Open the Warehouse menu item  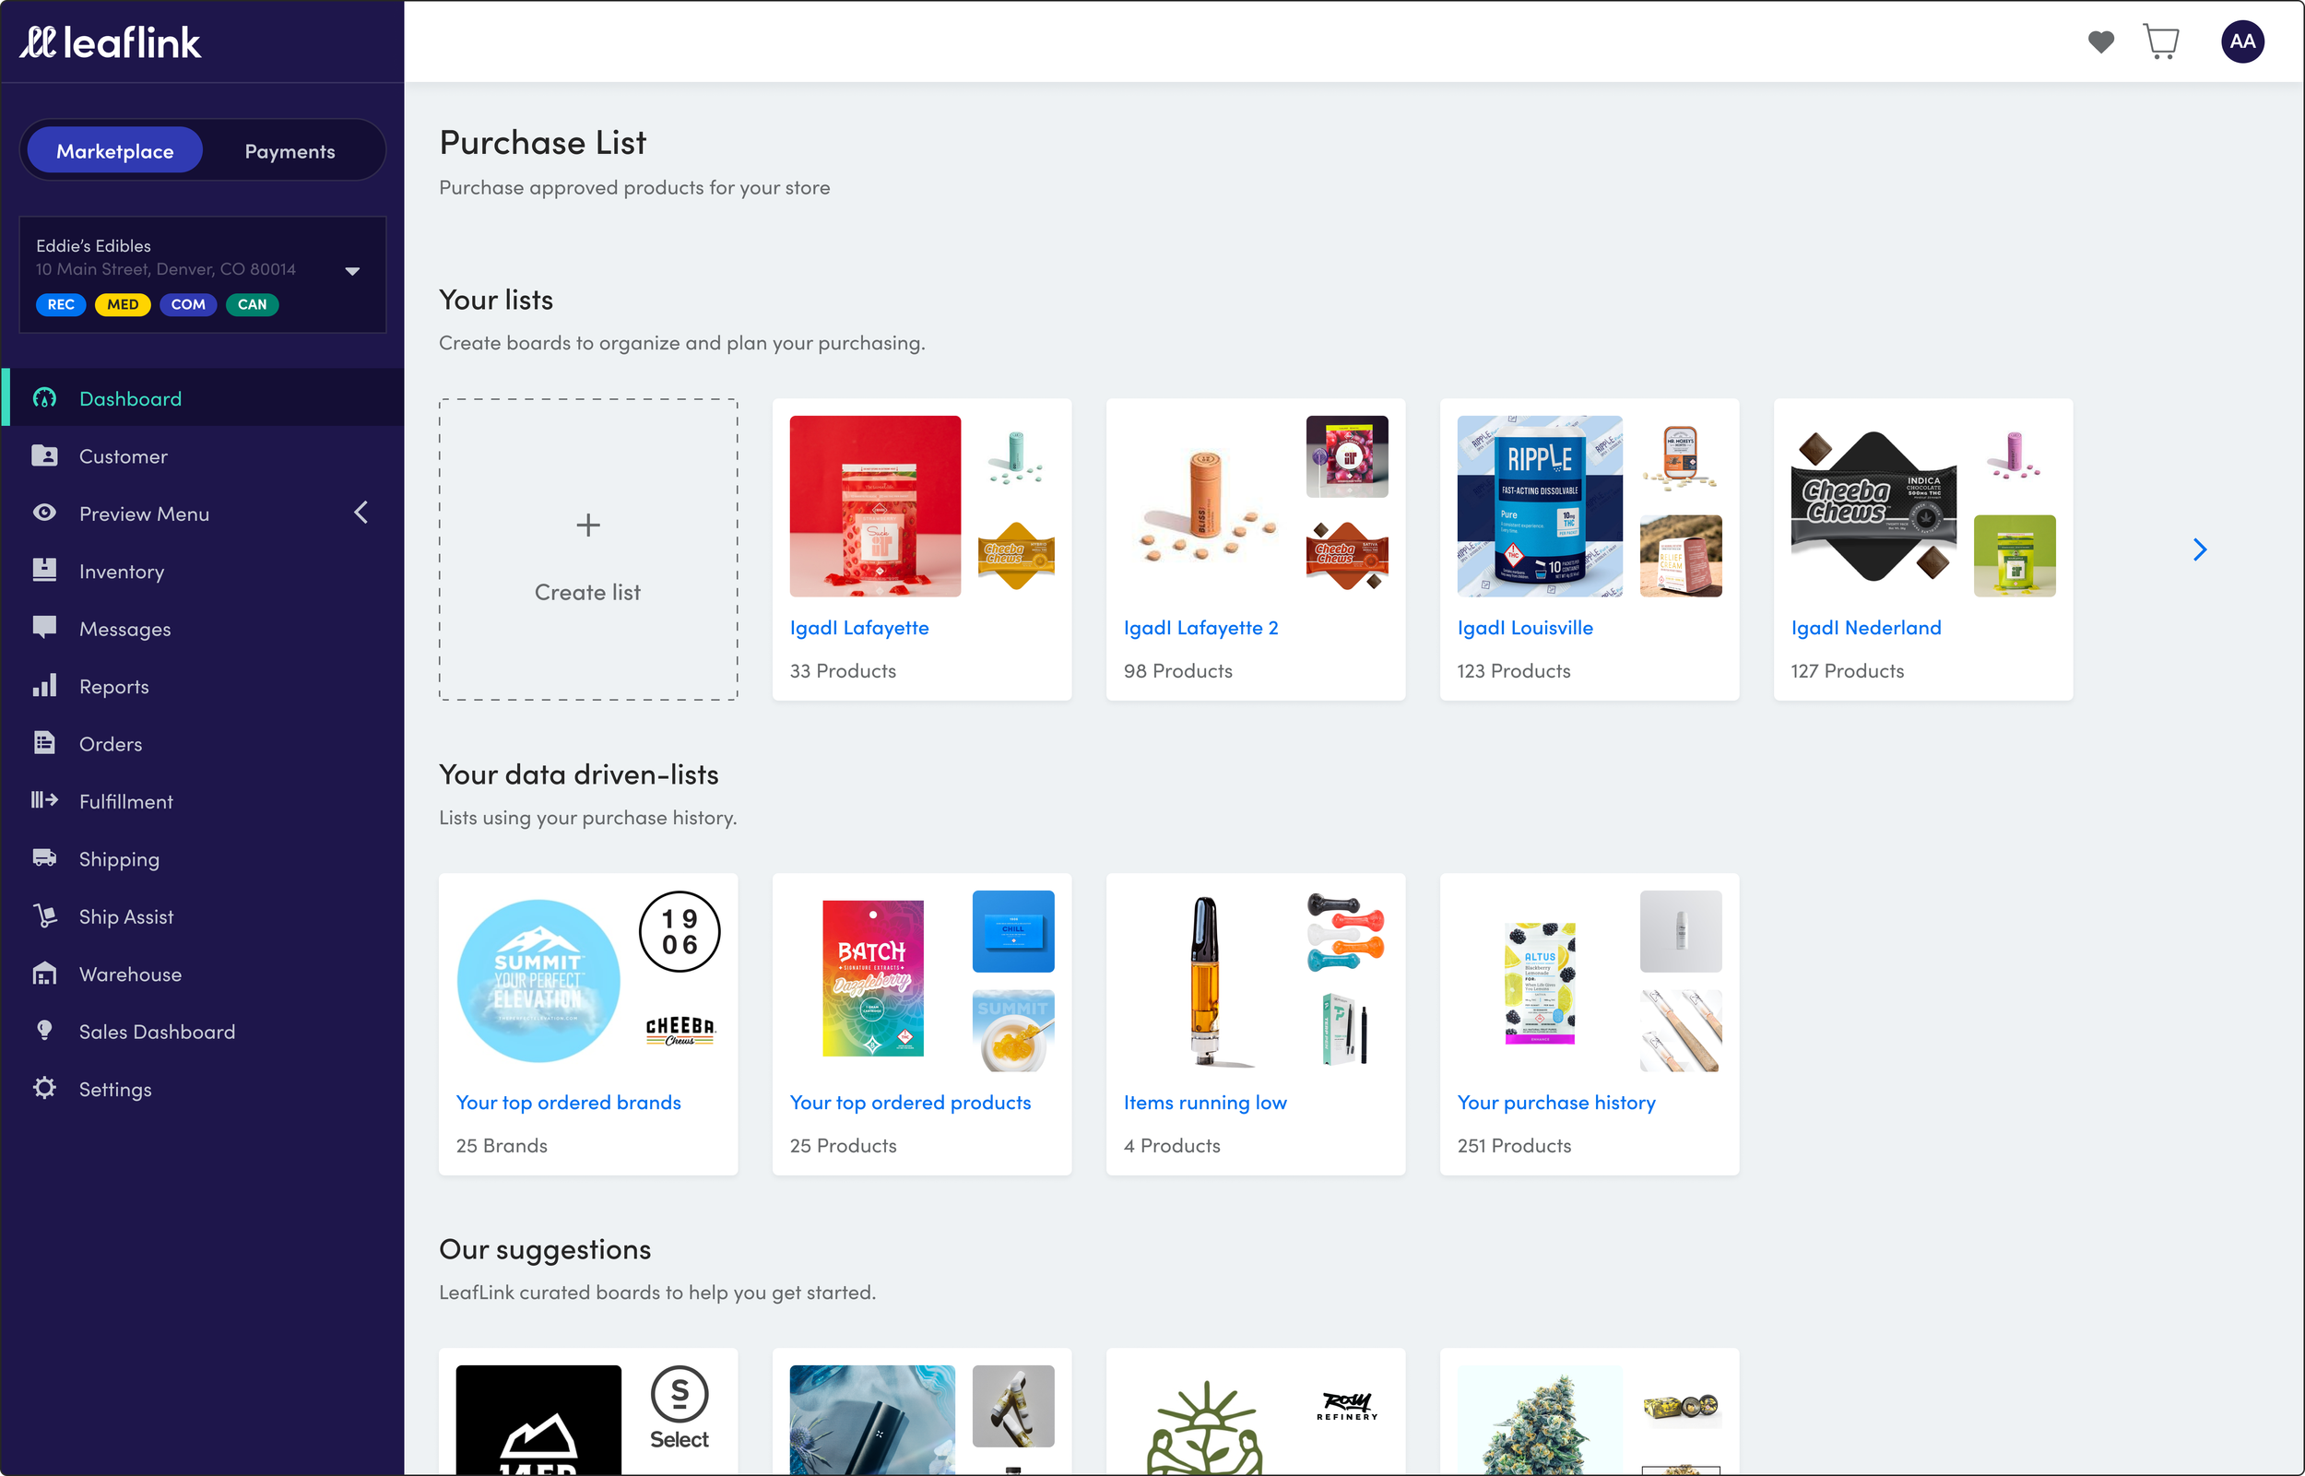click(130, 974)
